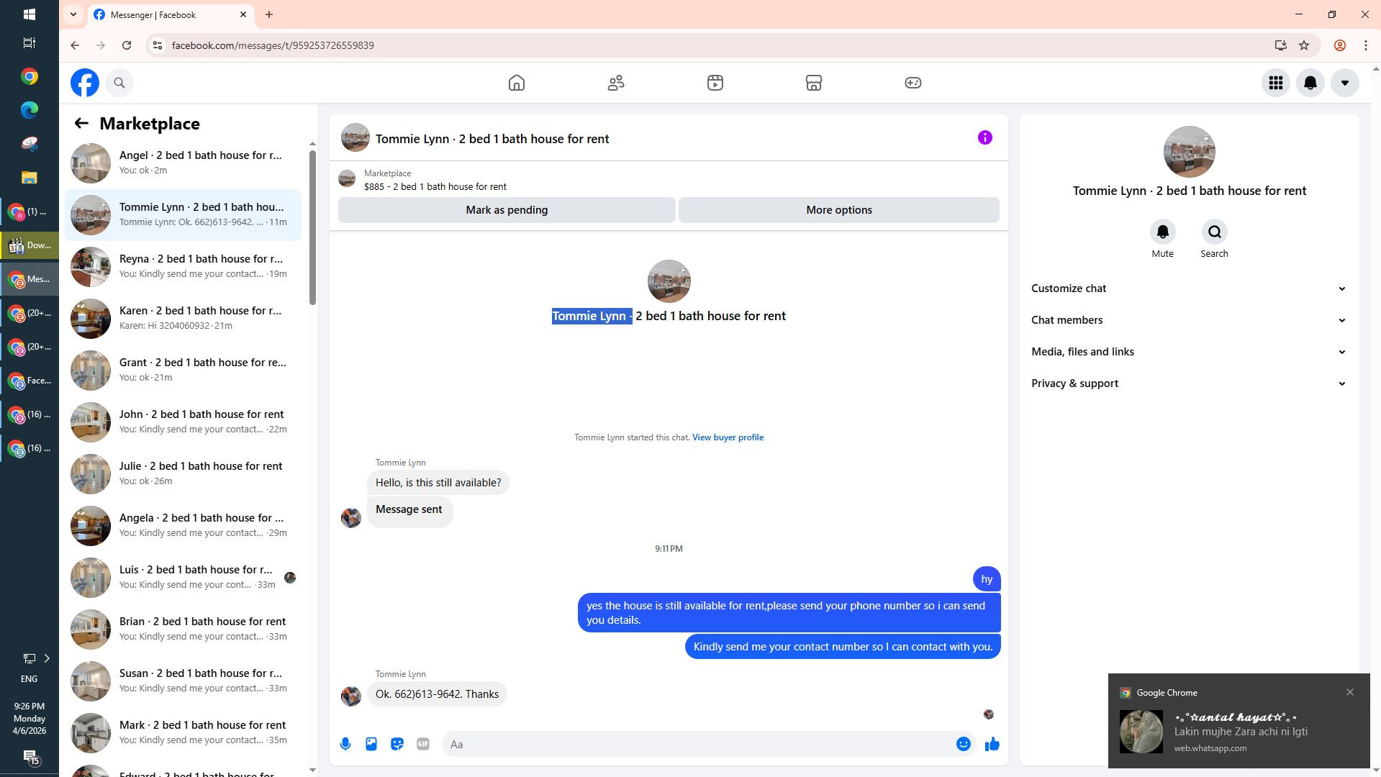Open Gaming controller icon in top navigation

[x=913, y=83]
